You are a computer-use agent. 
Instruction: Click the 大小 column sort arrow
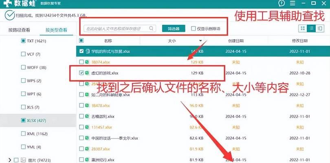click(x=200, y=41)
